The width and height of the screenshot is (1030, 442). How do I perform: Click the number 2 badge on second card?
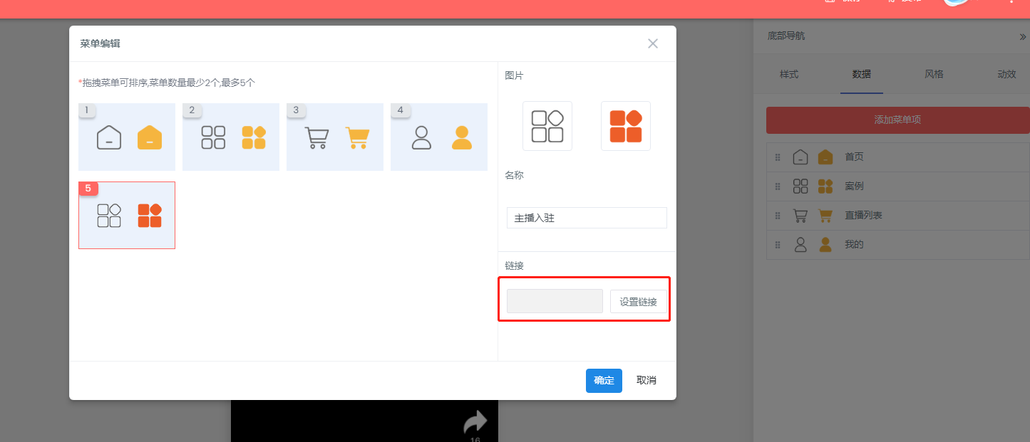pos(191,110)
